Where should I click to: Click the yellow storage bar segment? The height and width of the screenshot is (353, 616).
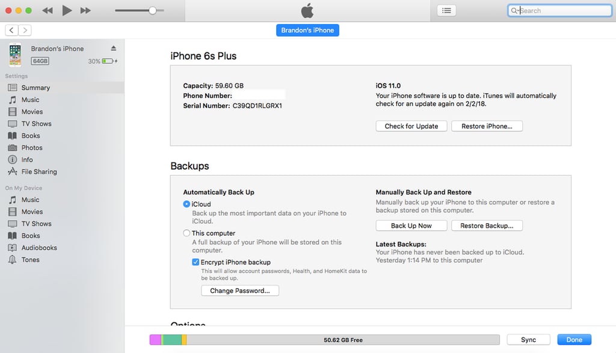(184, 340)
